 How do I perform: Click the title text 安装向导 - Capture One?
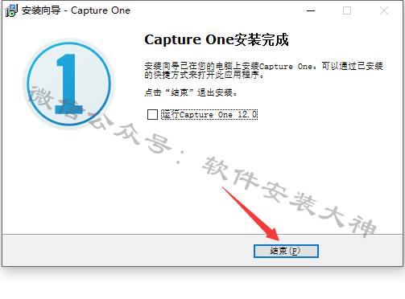76,10
